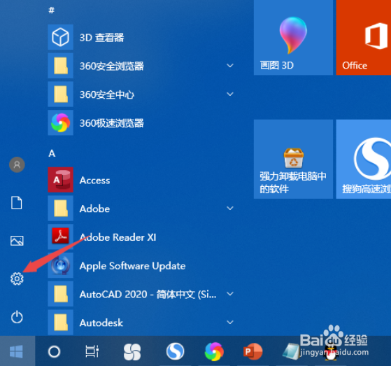
Task: Expand the AutoCAD 2020 folder chevron
Action: tap(230, 294)
